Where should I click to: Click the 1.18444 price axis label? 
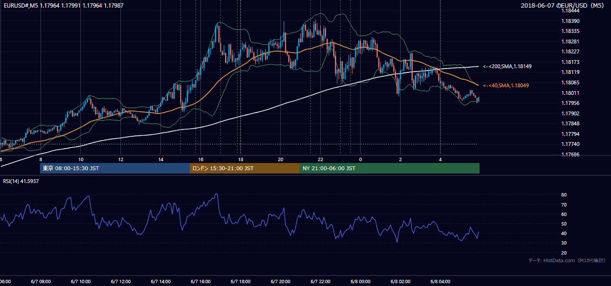tap(570, 10)
